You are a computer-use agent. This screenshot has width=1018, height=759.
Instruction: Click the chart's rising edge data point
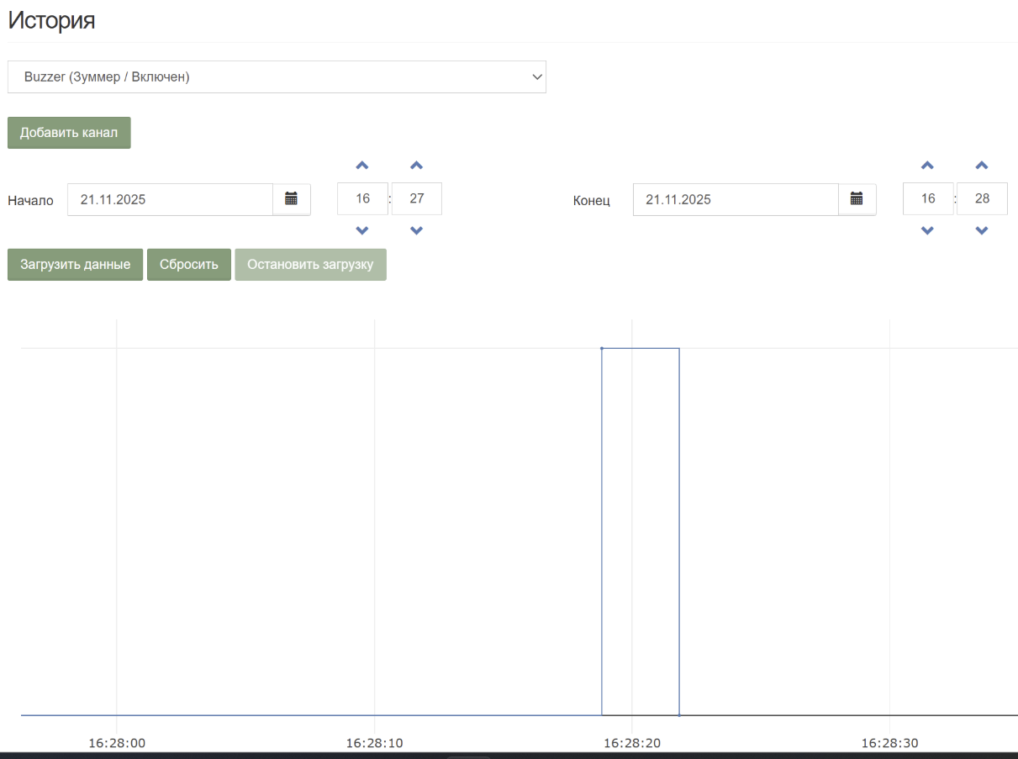pyautogui.click(x=602, y=348)
